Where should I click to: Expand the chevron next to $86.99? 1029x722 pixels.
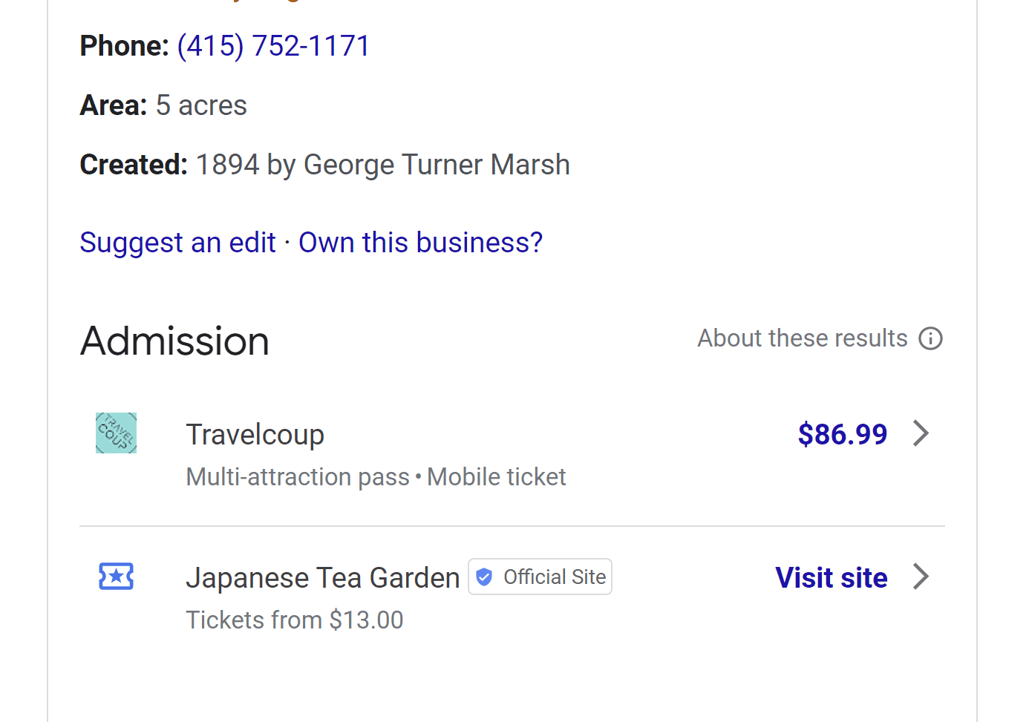coord(921,433)
